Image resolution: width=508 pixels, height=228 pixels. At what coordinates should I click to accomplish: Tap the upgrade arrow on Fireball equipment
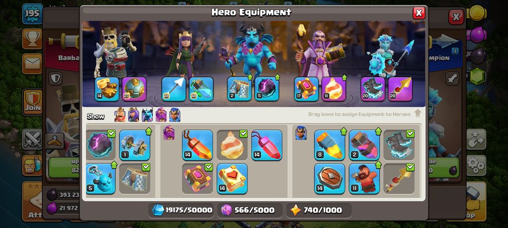344,77
